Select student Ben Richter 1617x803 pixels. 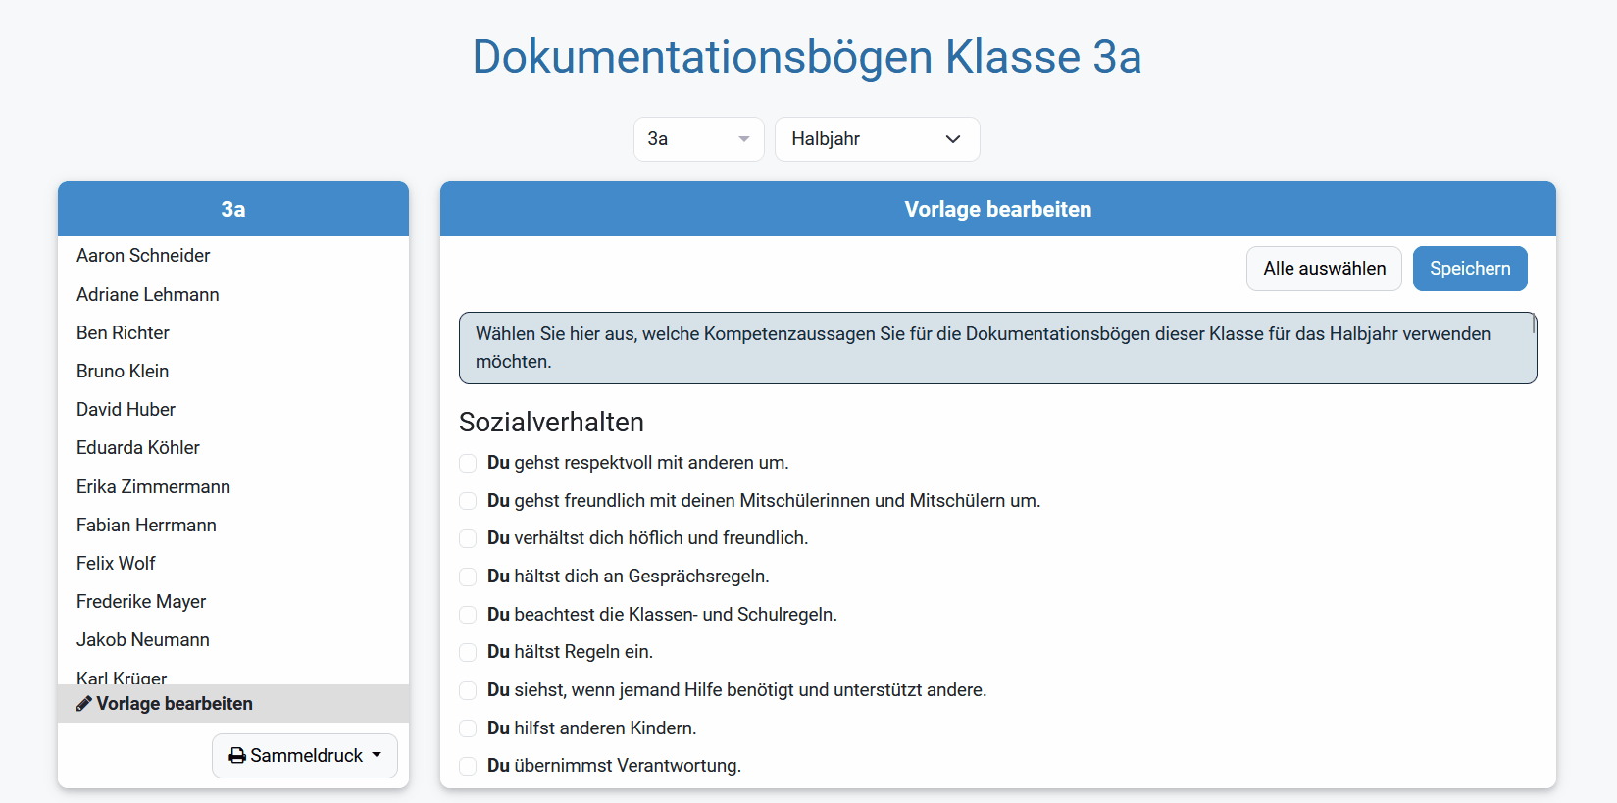point(233,333)
